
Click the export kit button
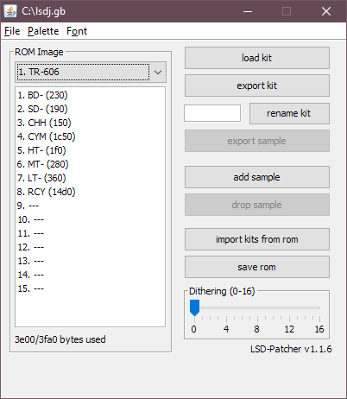pyautogui.click(x=257, y=85)
